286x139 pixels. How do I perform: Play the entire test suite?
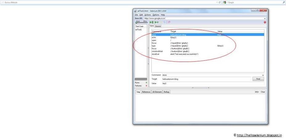coord(151,22)
